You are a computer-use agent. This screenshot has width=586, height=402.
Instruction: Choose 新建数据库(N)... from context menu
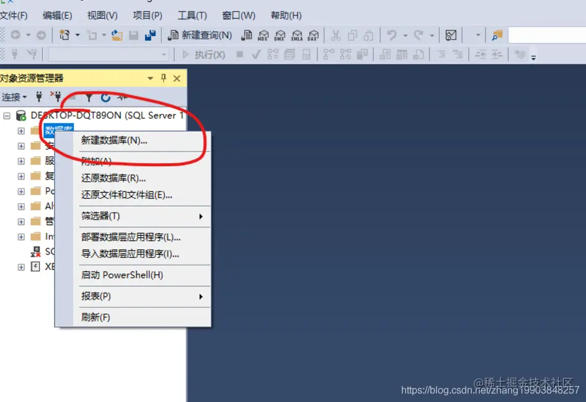tap(133, 141)
